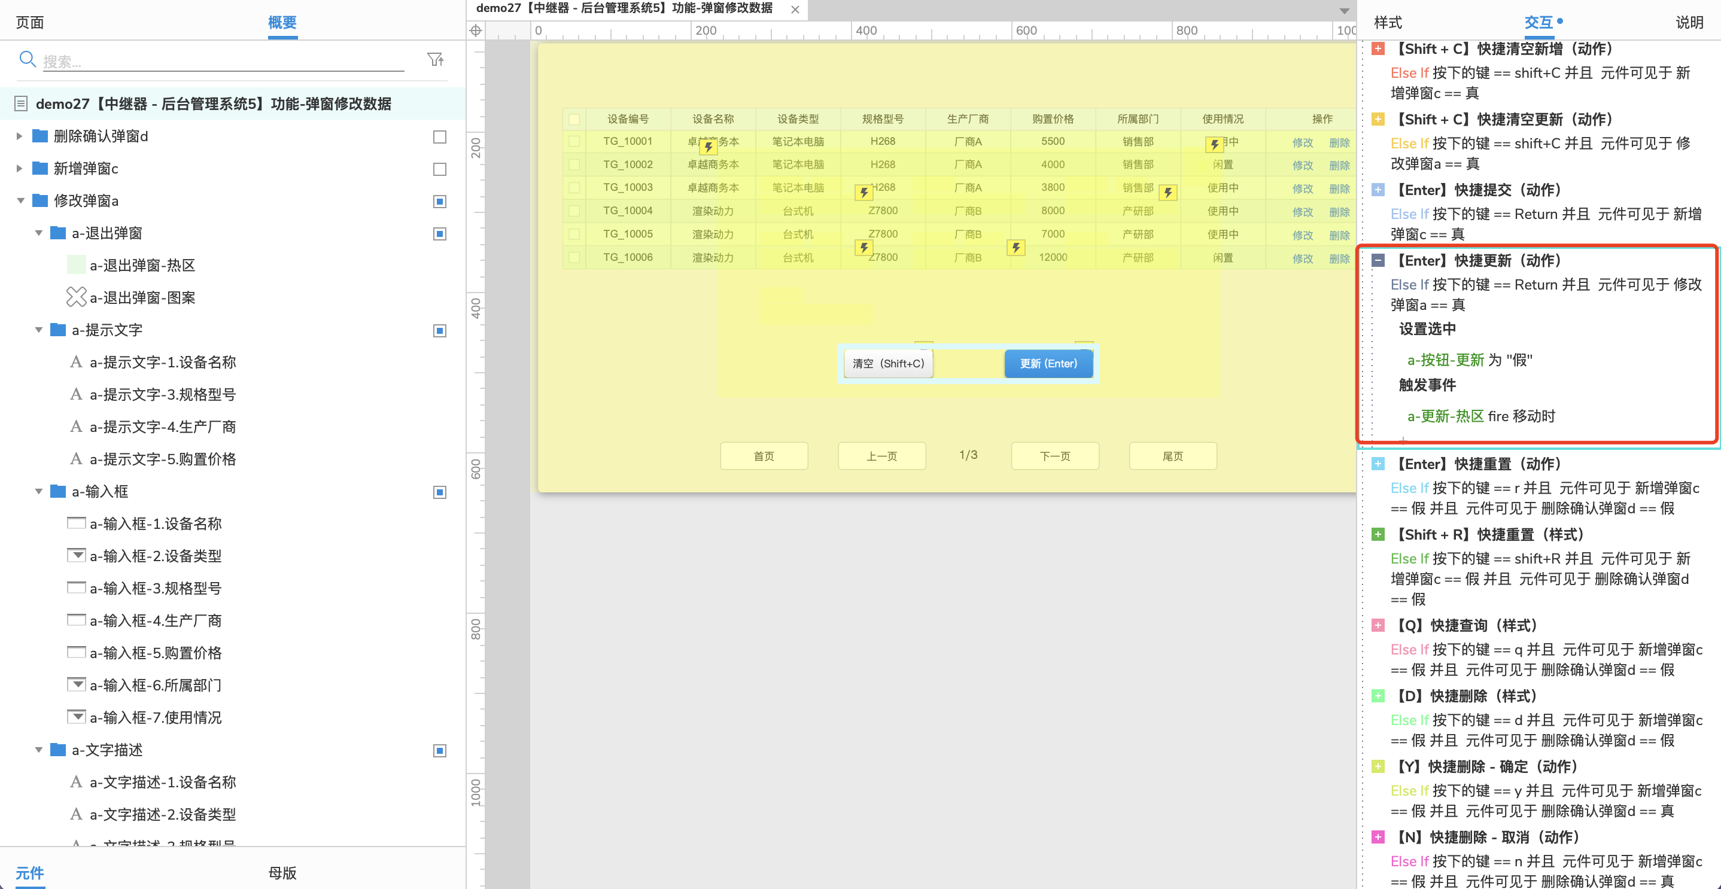The width and height of the screenshot is (1721, 889).
Task: Click the 首页 pagination button
Action: tap(764, 456)
